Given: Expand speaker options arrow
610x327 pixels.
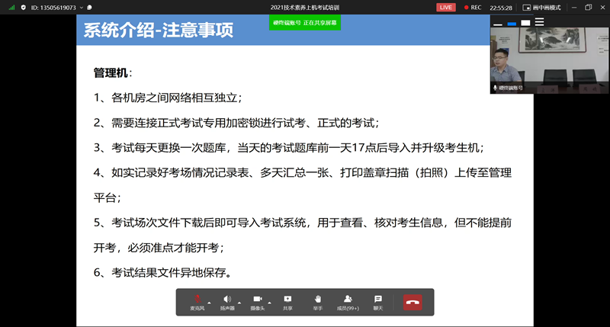Looking at the screenshot, I should 239,303.
